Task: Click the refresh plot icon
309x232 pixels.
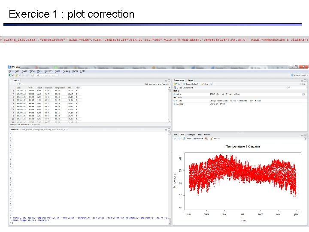Action: click(x=305, y=138)
